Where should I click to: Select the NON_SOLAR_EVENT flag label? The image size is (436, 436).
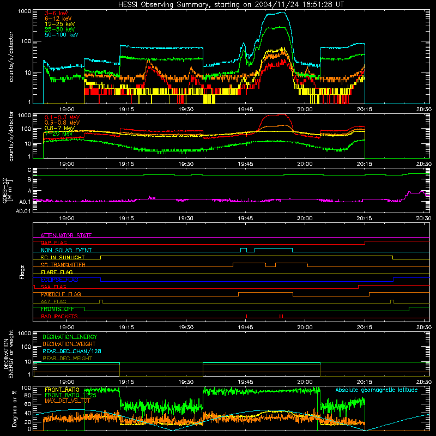coord(66,250)
